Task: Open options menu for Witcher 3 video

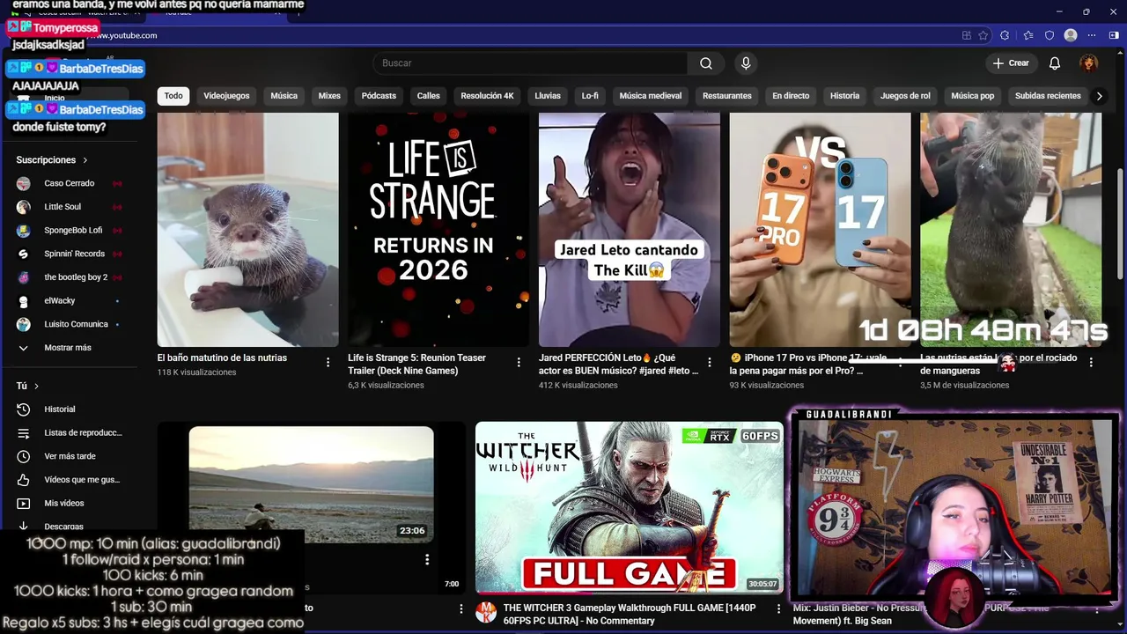Action: 778,608
